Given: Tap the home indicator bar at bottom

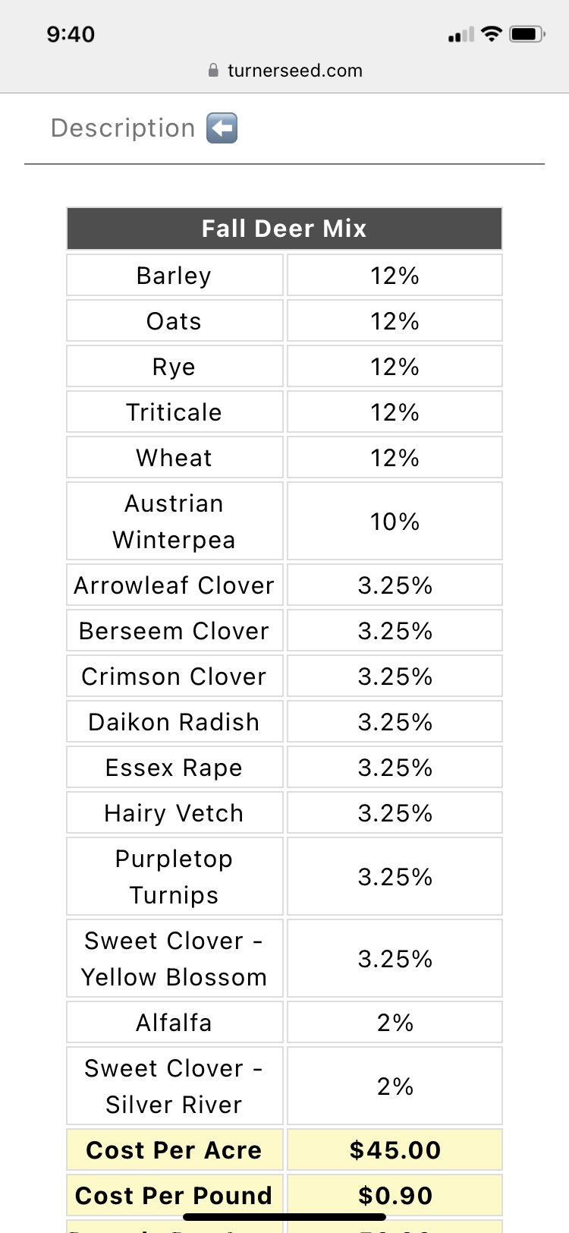Looking at the screenshot, I should tap(284, 1217).
